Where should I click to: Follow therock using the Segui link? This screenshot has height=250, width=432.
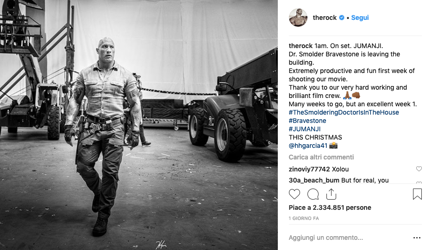coord(360,18)
